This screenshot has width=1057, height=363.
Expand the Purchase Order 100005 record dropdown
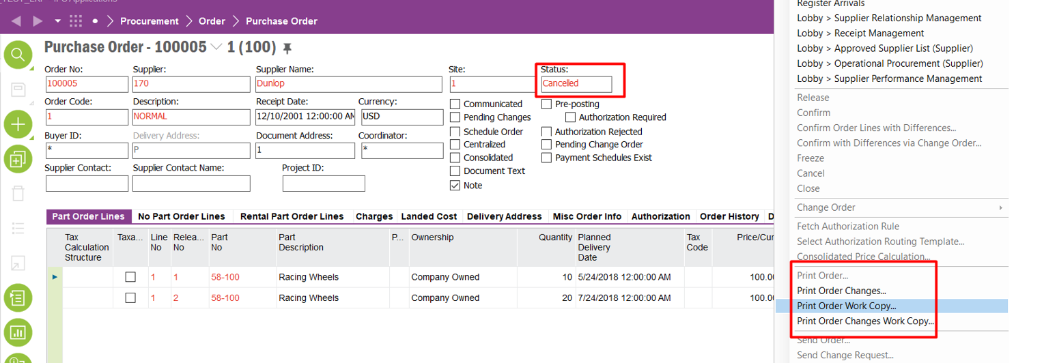[216, 47]
